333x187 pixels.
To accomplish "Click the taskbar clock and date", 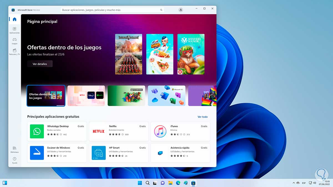I will tap(324, 183).
